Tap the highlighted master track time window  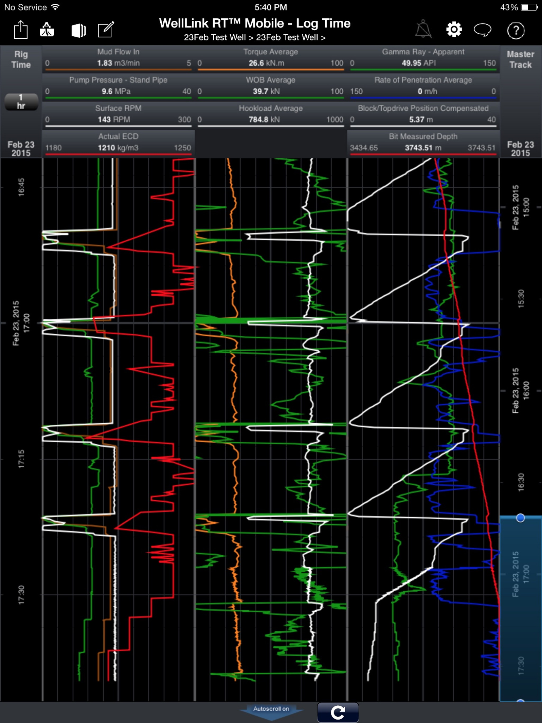[x=520, y=609]
